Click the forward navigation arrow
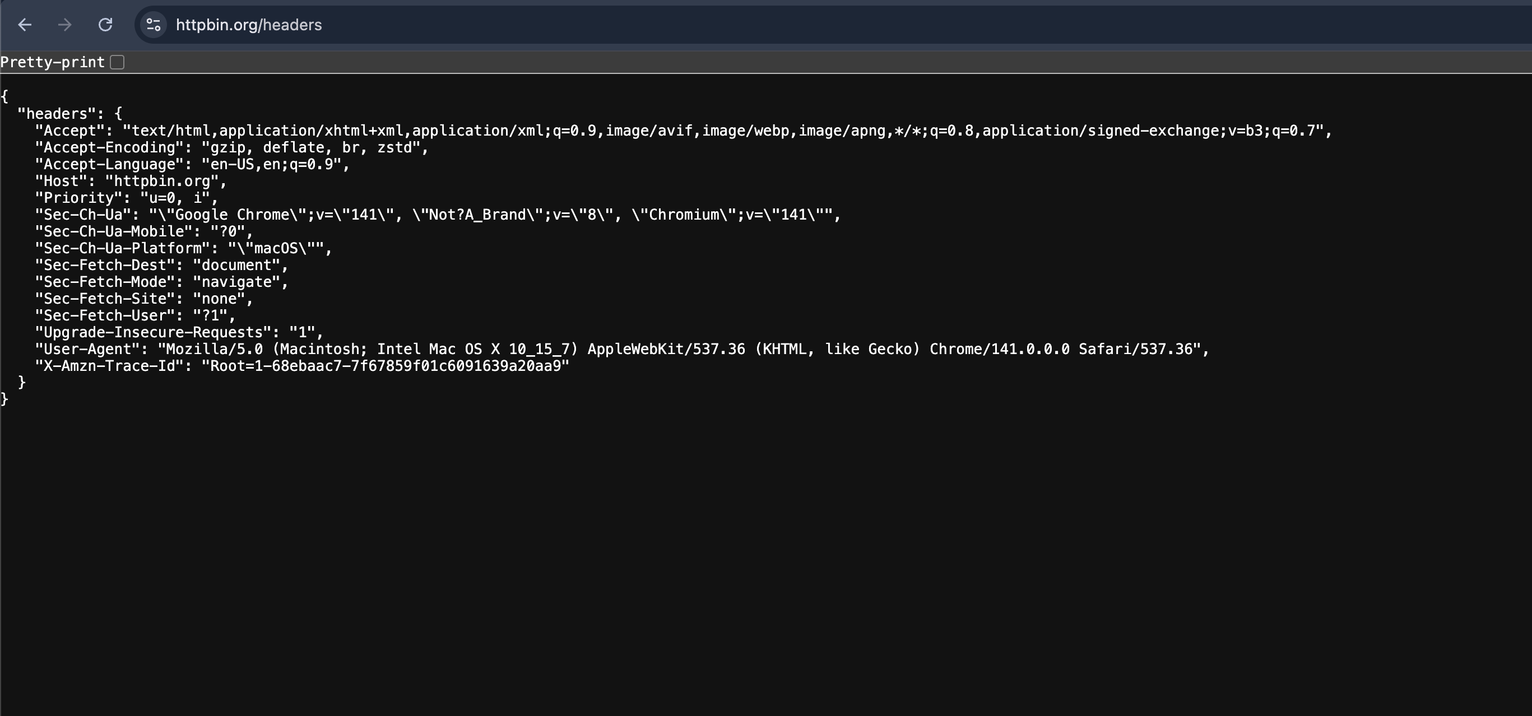This screenshot has height=716, width=1532. [x=65, y=25]
